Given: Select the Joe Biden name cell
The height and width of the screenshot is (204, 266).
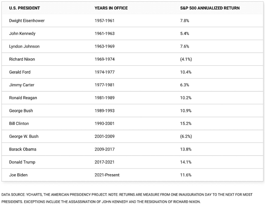Looking at the screenshot, I should click(18, 175).
